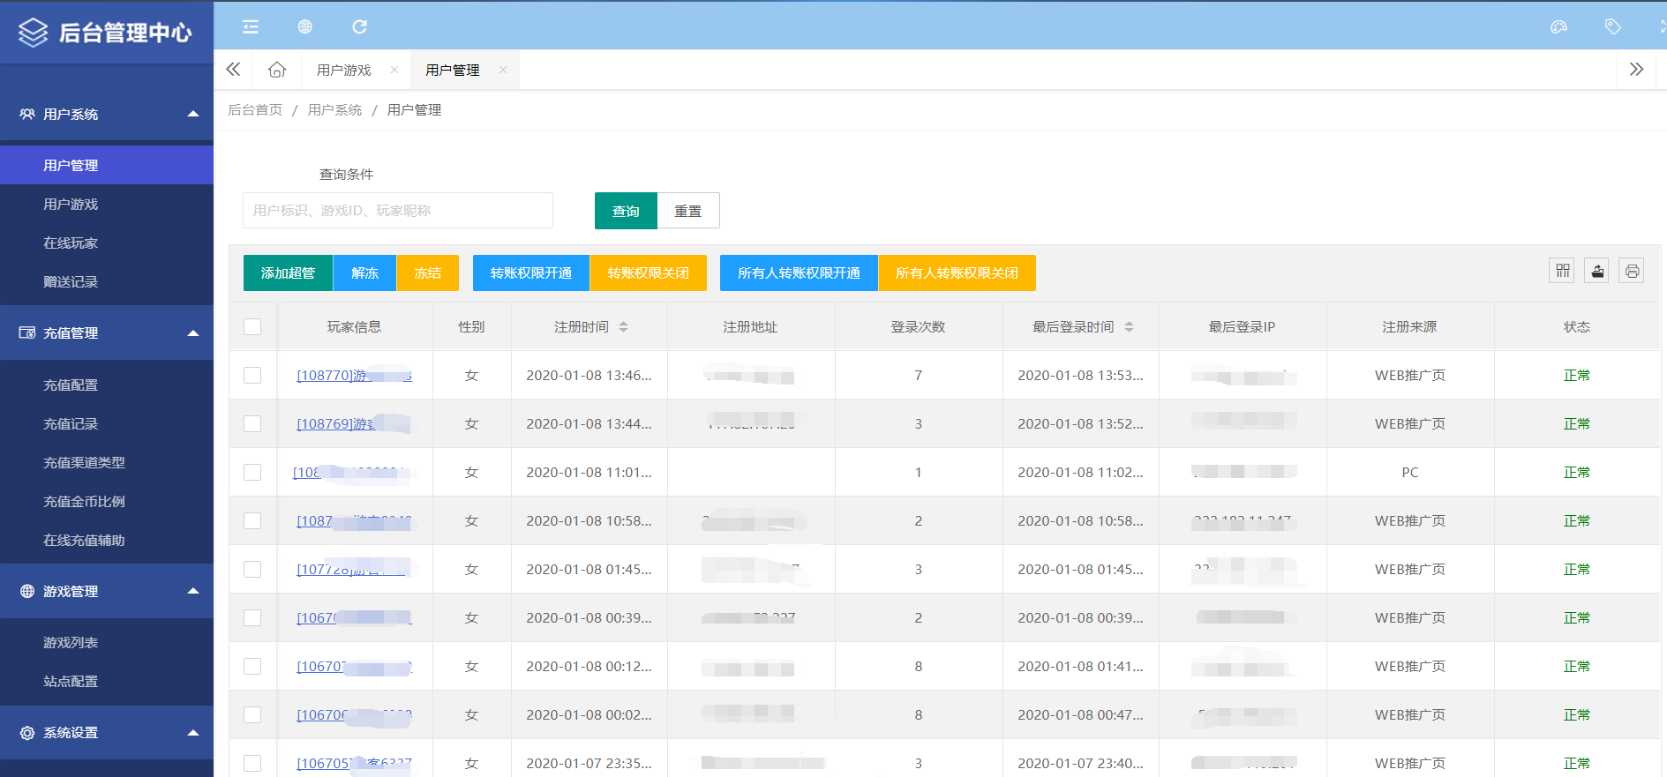
Task: Check the row registered 2020-01-08 01:45
Action: (252, 570)
